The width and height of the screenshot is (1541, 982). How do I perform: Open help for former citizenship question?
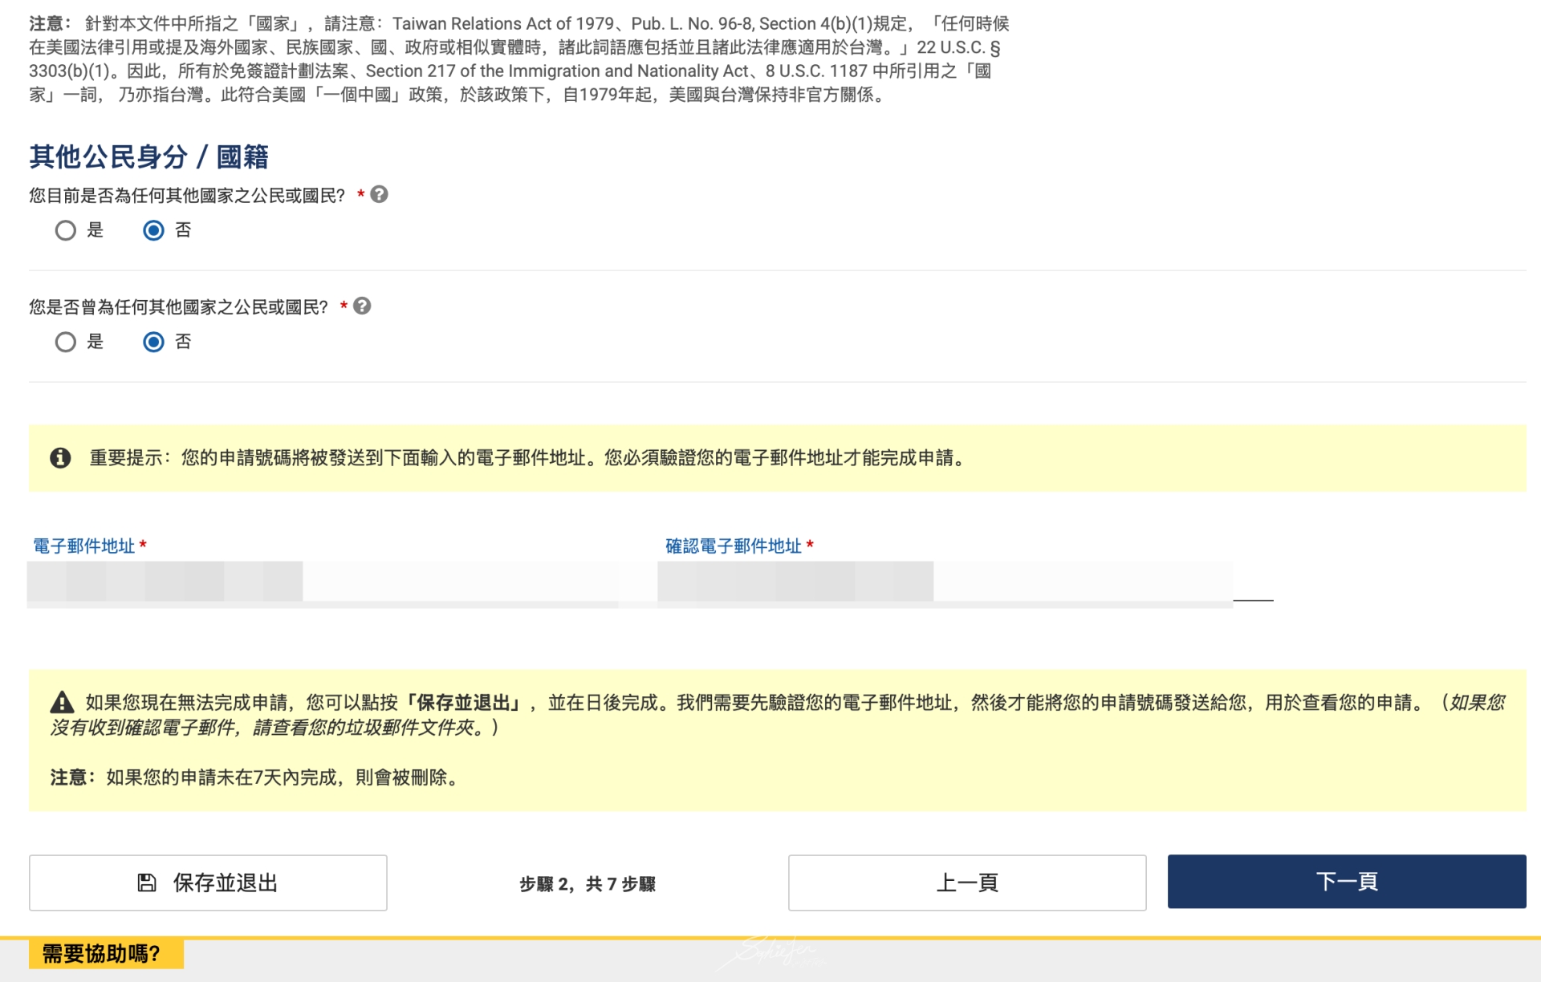pos(361,306)
